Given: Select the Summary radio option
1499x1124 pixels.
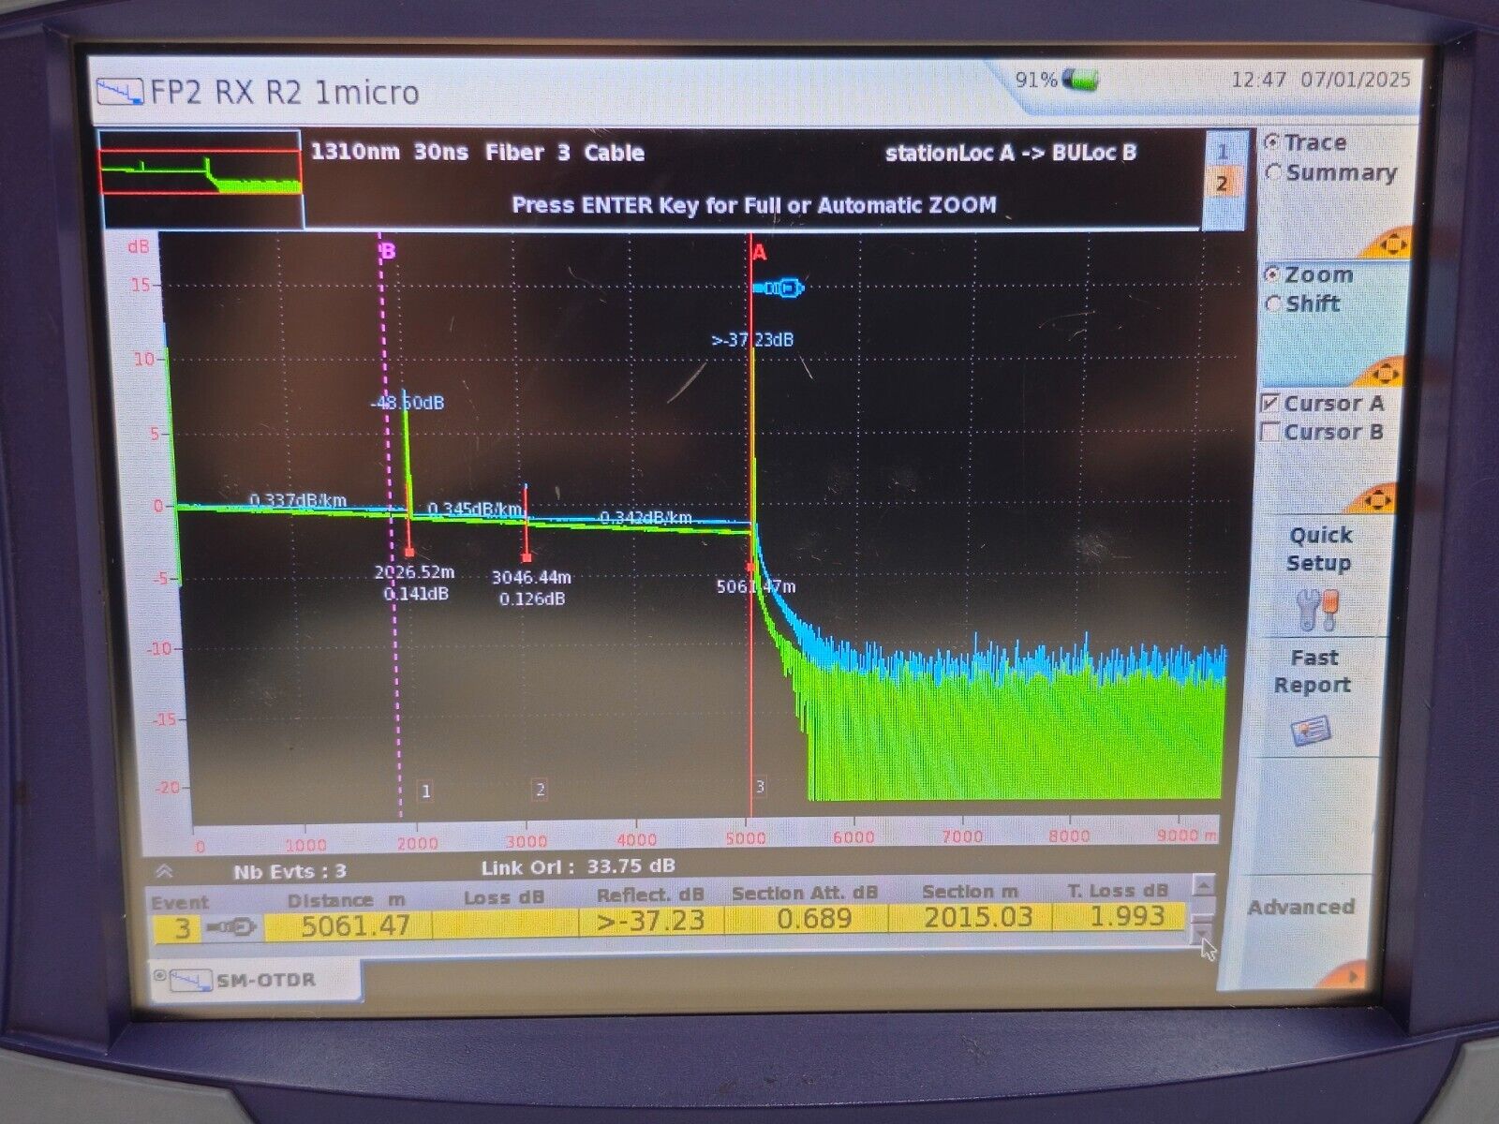Looking at the screenshot, I should [1273, 173].
